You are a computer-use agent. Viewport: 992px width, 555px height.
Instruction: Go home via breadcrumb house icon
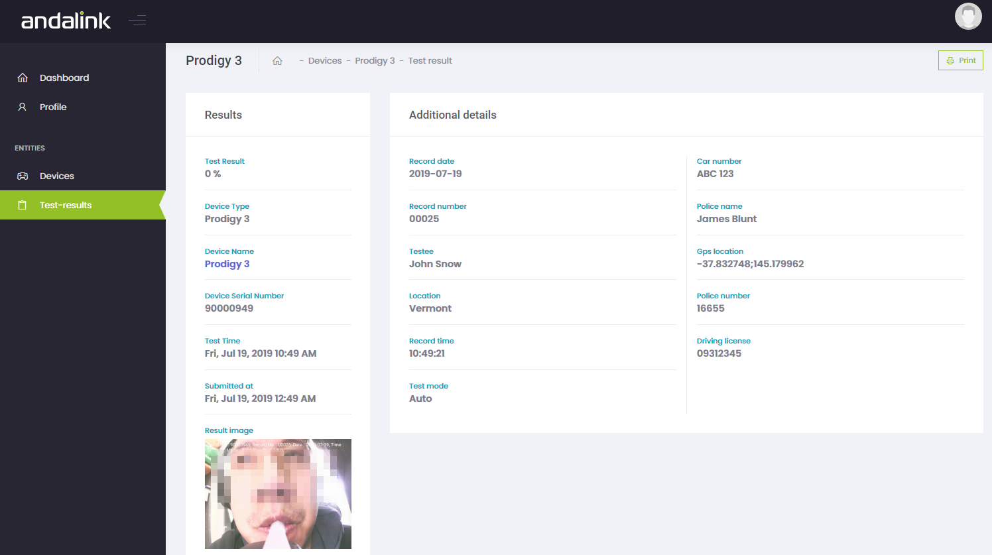(277, 60)
